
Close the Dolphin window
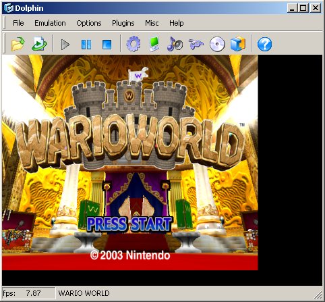pyautogui.click(x=316, y=8)
